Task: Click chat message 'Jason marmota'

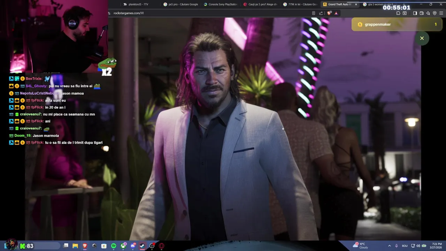Action: click(x=46, y=136)
